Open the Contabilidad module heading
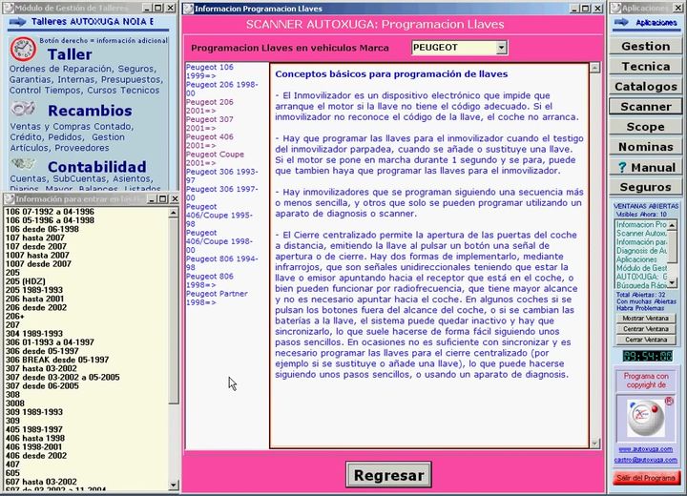 coord(96,167)
